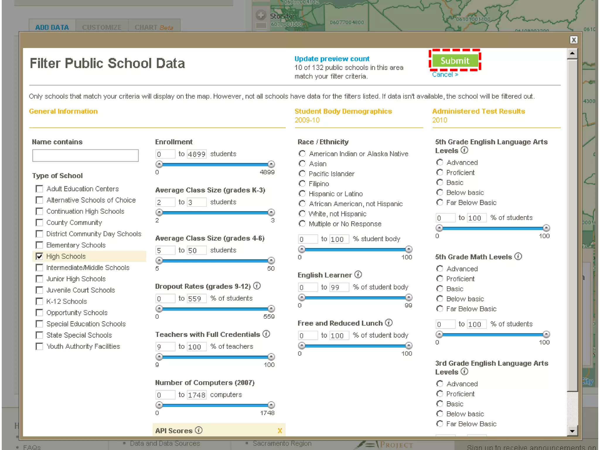Select Hispanic or Latino radio button

coord(302,194)
